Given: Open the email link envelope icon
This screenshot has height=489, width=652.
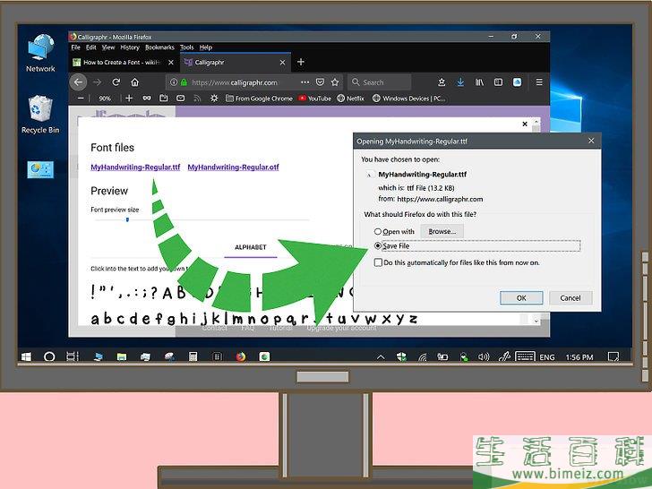Looking at the screenshot, I should (x=181, y=99).
